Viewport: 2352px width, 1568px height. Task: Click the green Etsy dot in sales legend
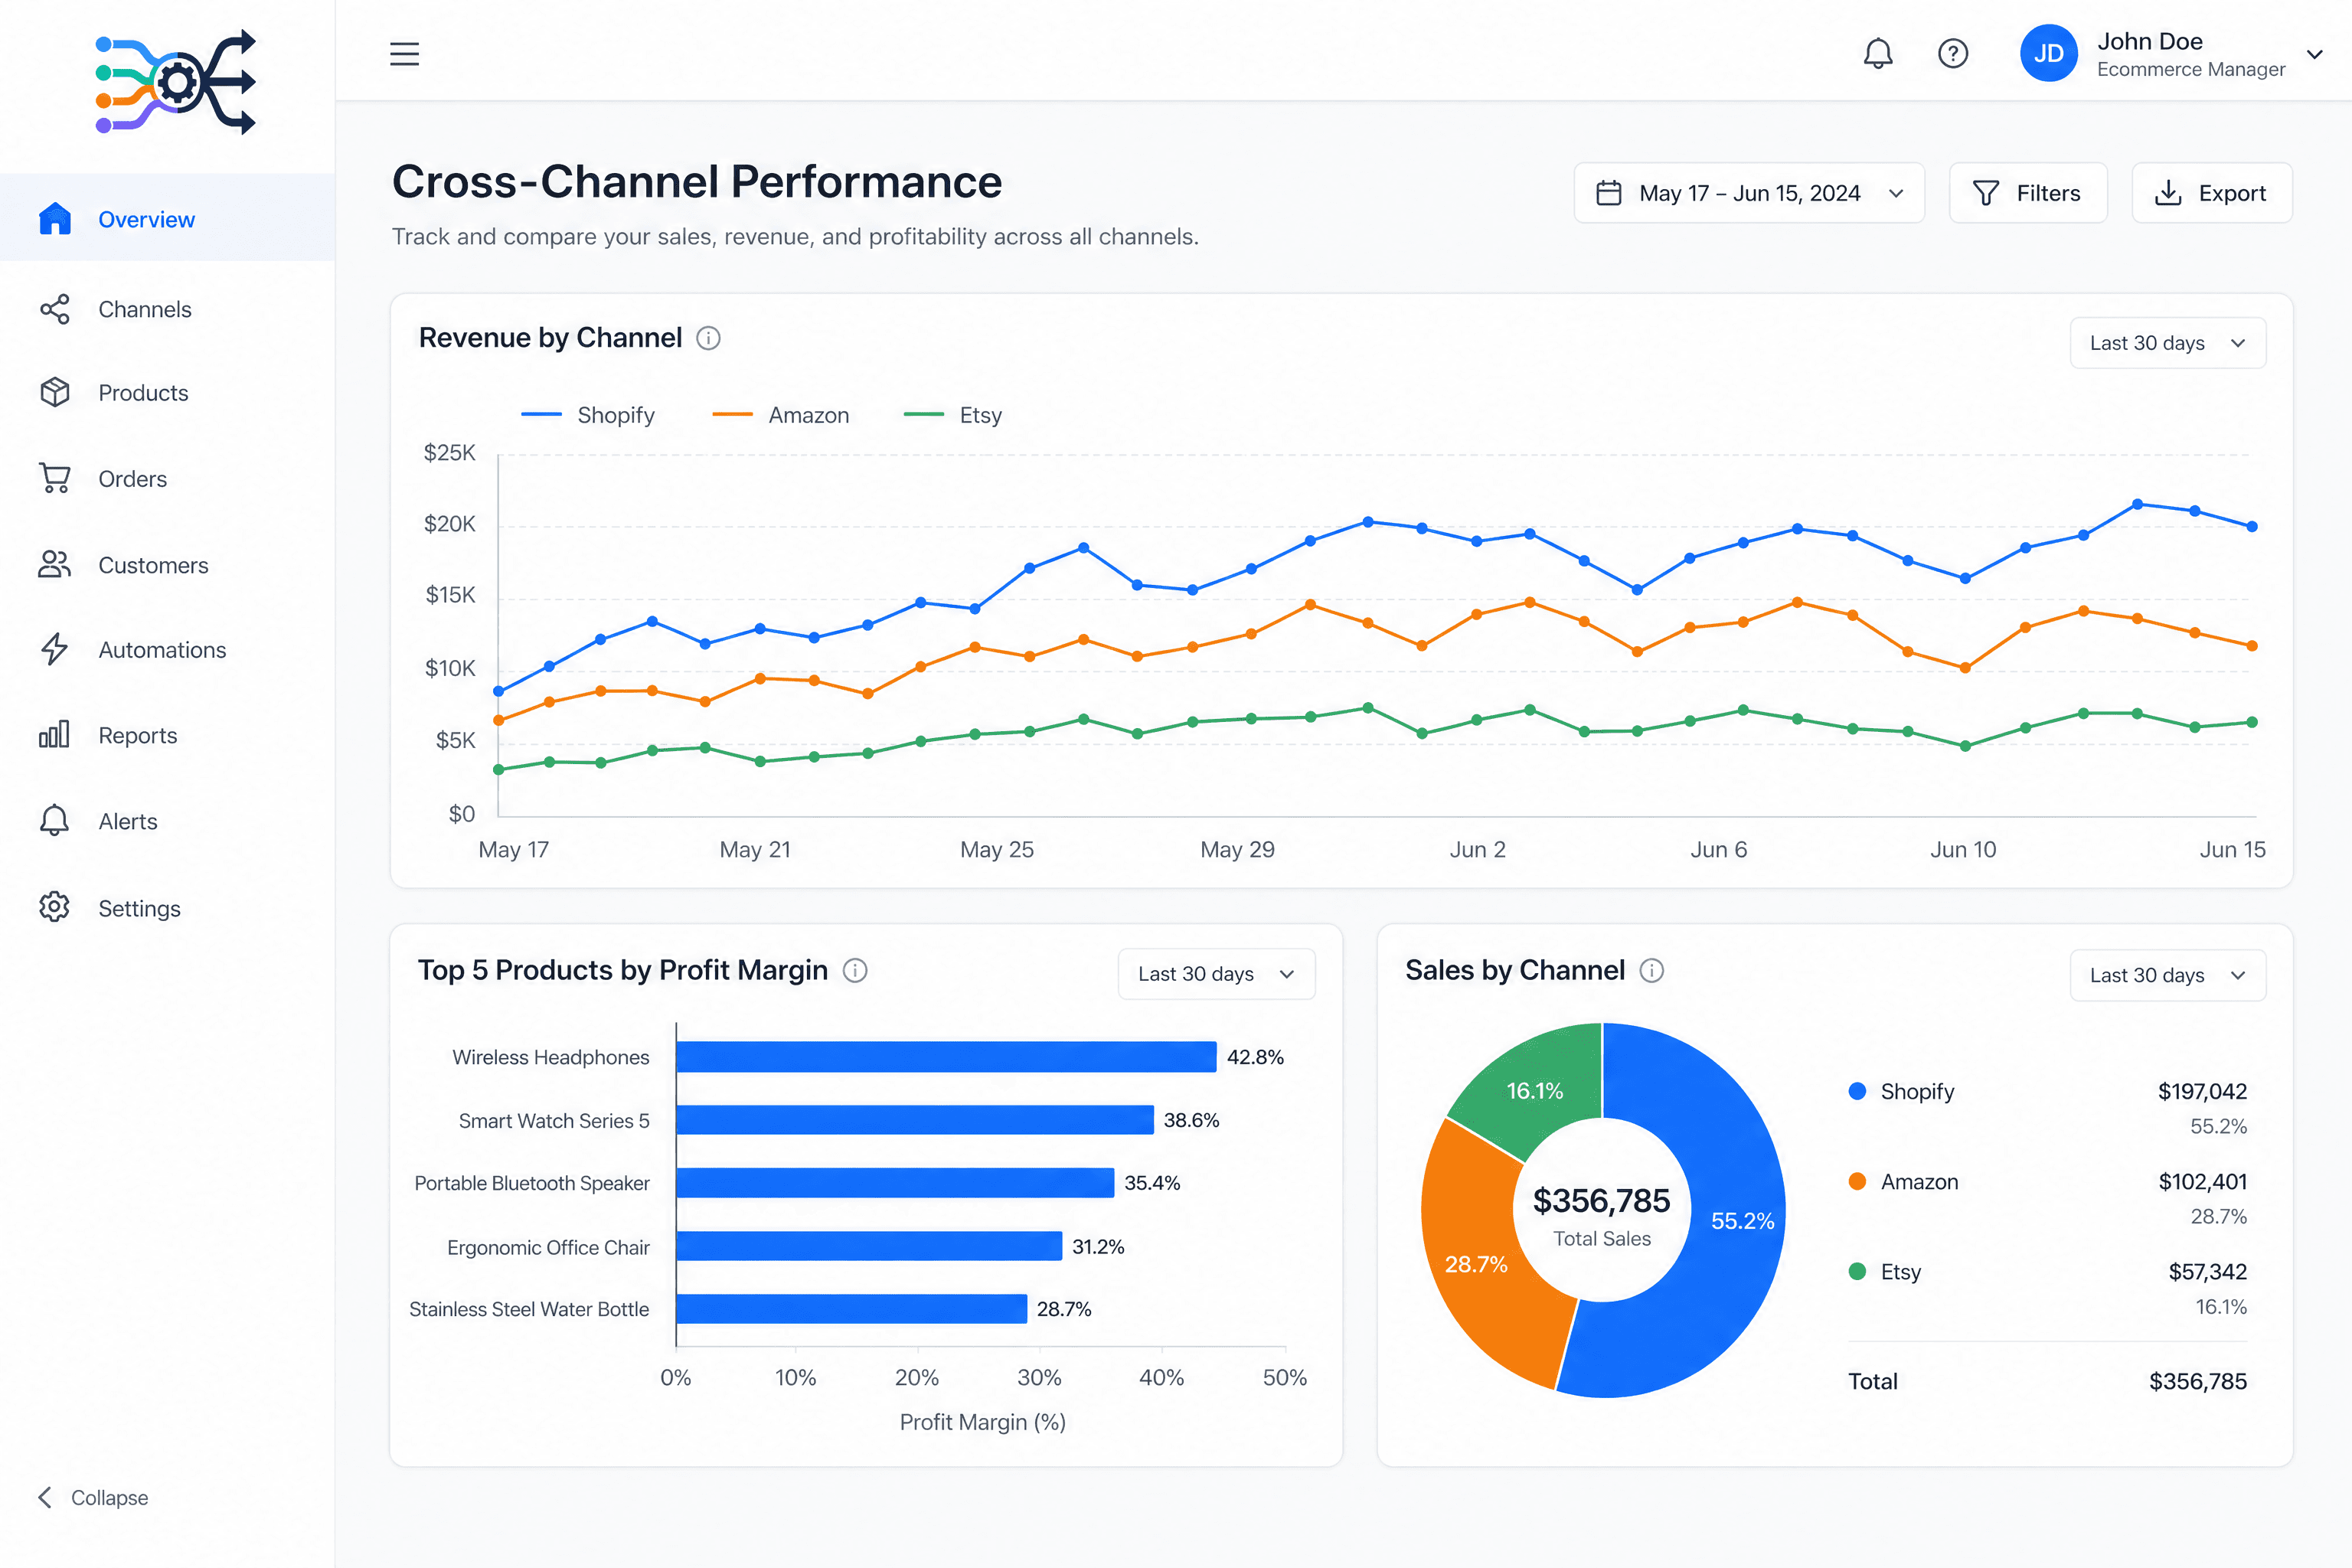[x=1857, y=1271]
